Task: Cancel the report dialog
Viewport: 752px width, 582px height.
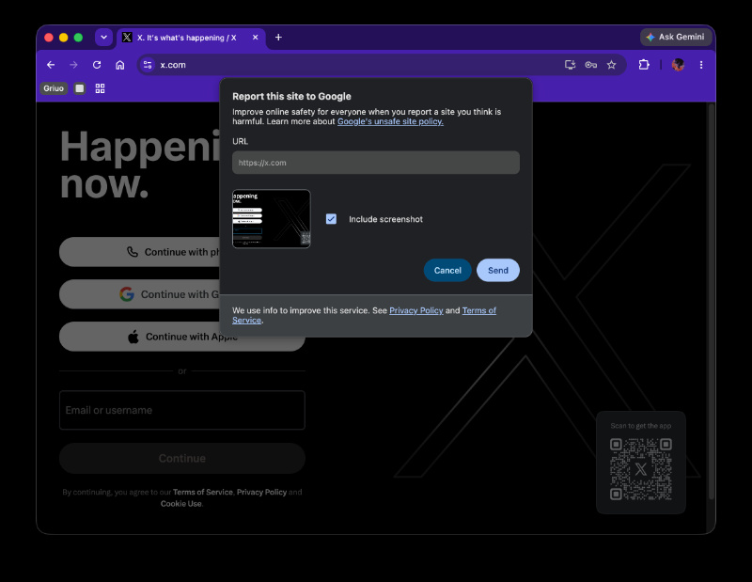Action: click(x=447, y=270)
